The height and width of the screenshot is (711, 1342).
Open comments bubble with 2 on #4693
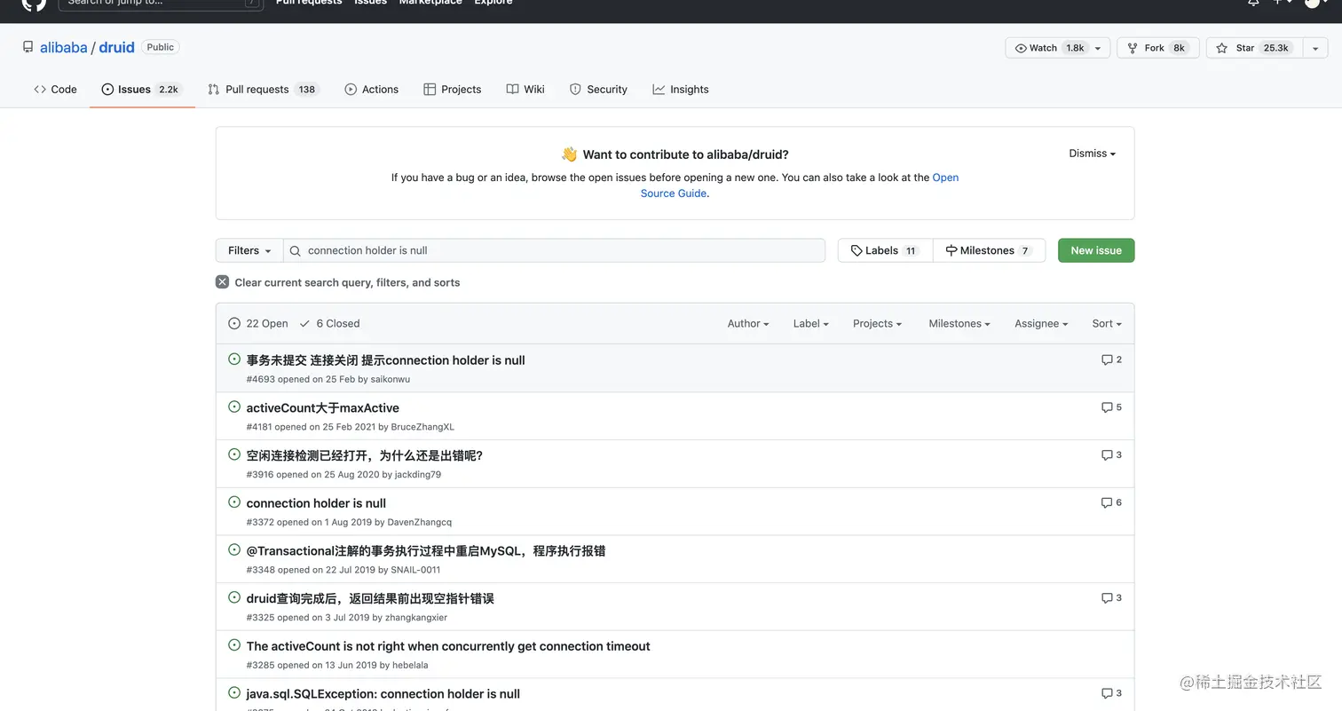pos(1111,359)
